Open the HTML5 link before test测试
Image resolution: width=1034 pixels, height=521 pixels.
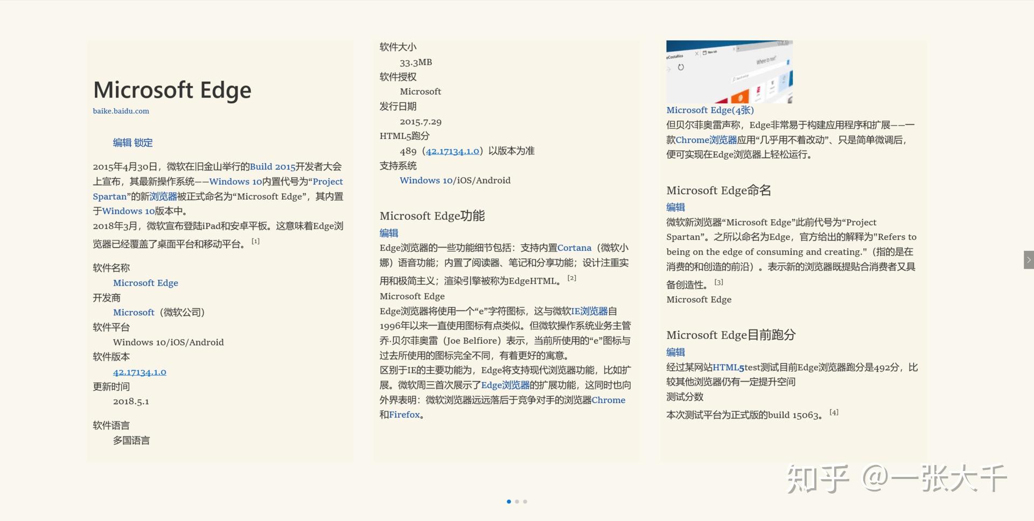point(729,368)
